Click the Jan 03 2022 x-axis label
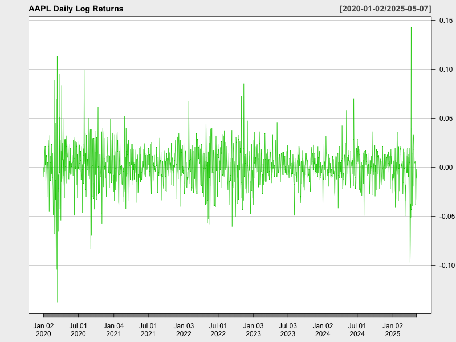 (184, 330)
